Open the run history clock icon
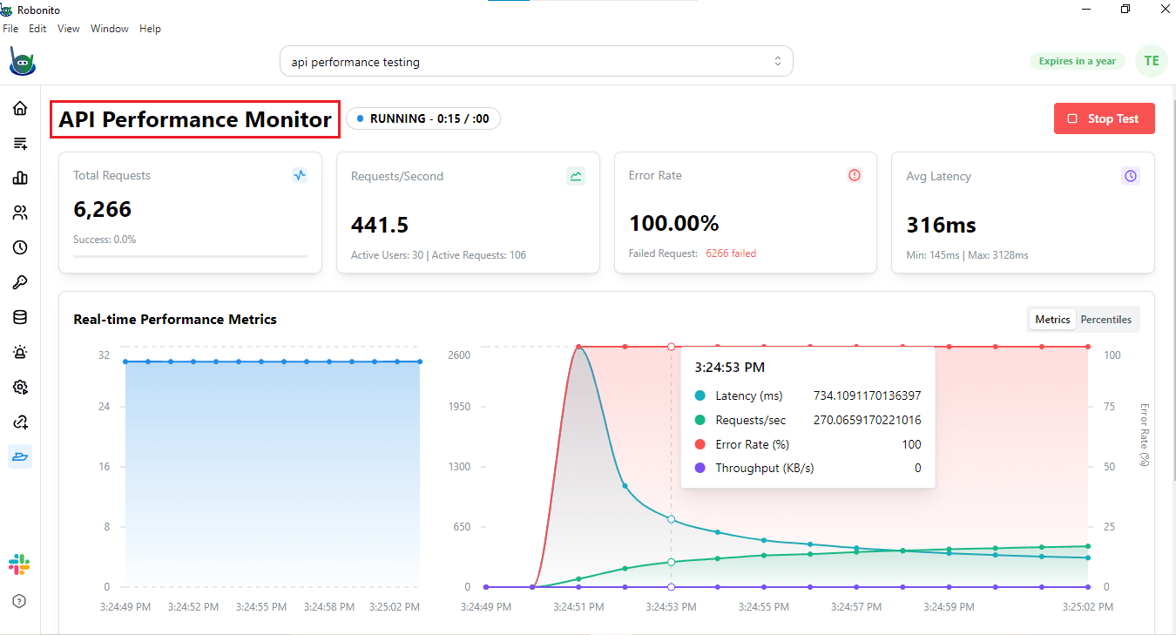 click(x=19, y=247)
